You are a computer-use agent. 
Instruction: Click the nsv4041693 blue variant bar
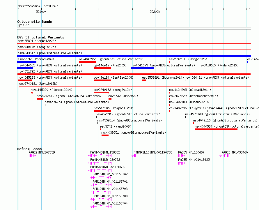coord(142,68)
